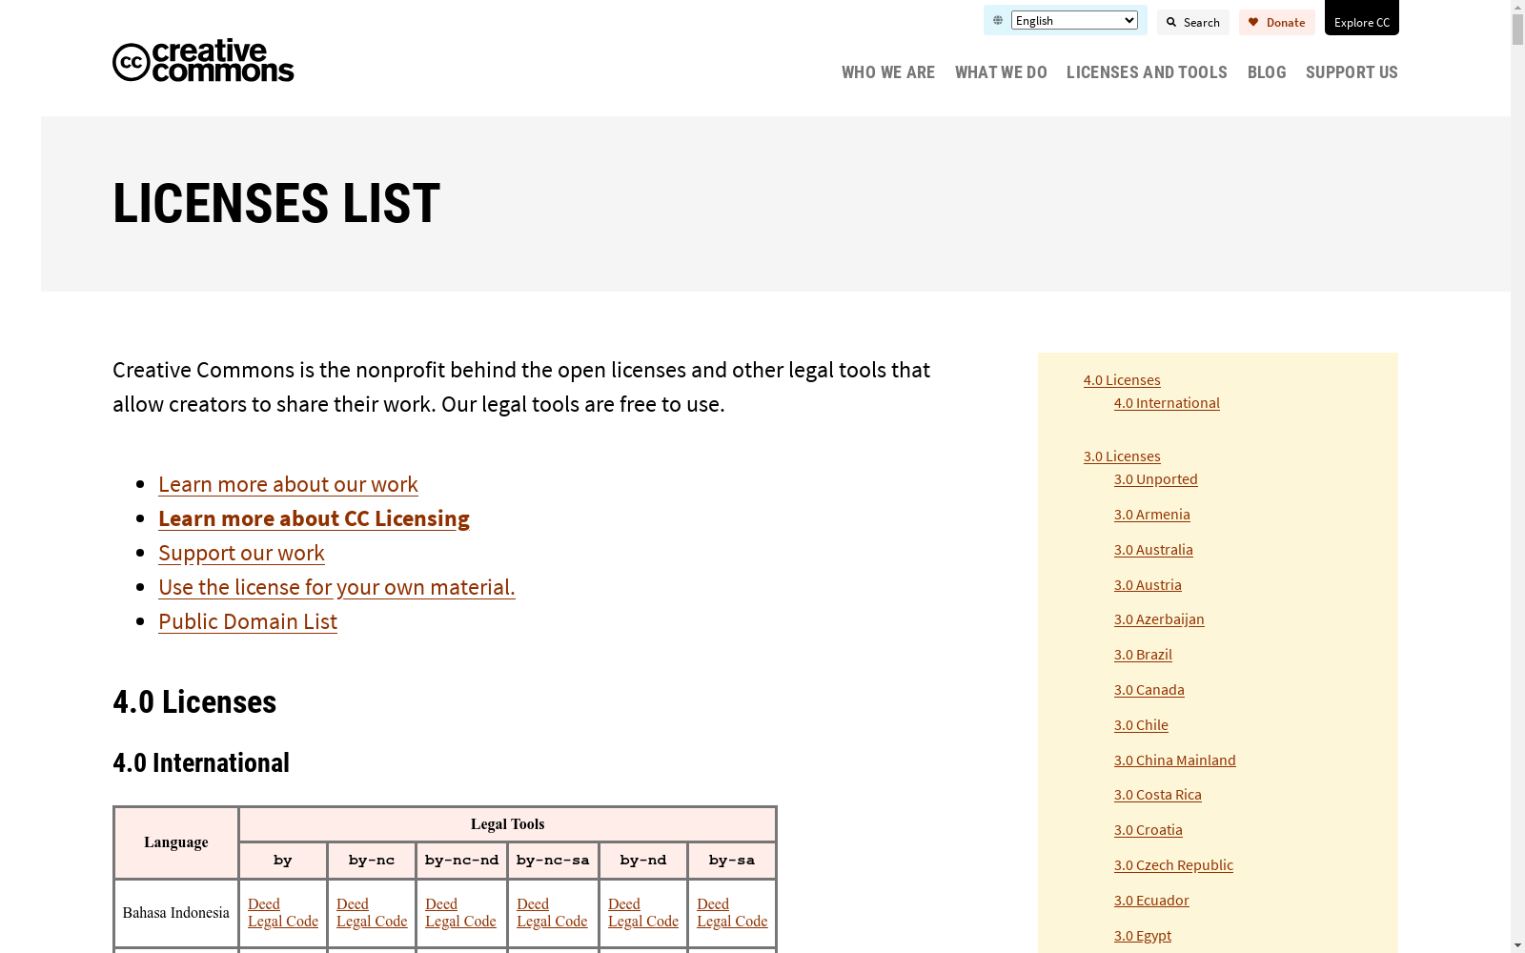Image resolution: width=1525 pixels, height=953 pixels.
Task: Select 3.0 Austria in sidebar
Action: 1148,584
